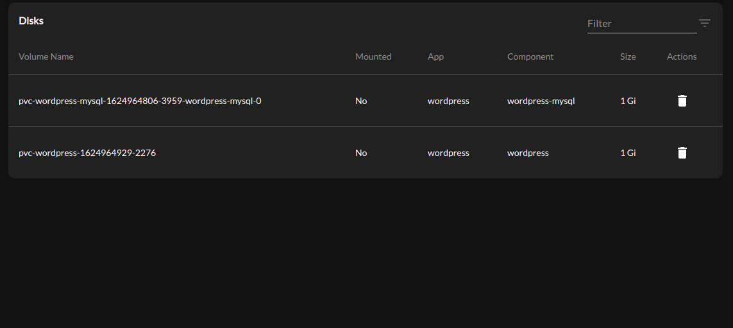
Task: Delete the pvc-wordpress-1624964929-2276 volume
Action: pos(682,153)
